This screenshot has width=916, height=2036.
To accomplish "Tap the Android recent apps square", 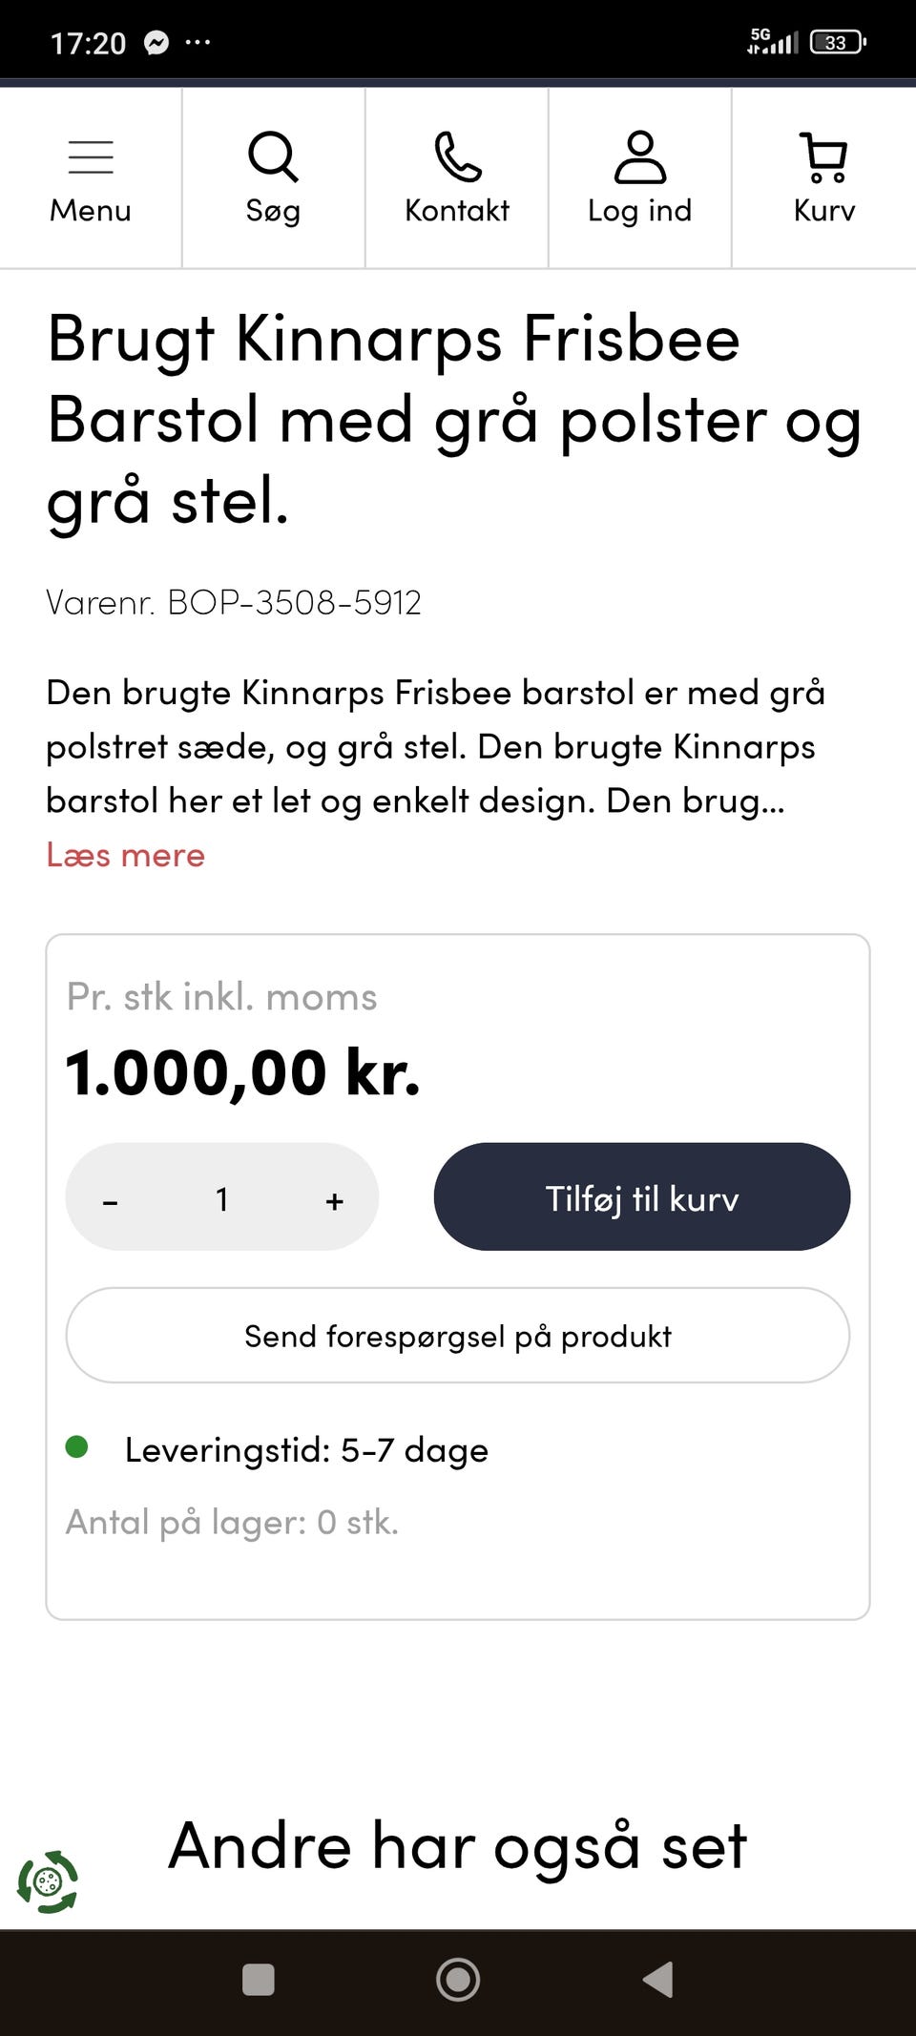I will coord(259,1980).
